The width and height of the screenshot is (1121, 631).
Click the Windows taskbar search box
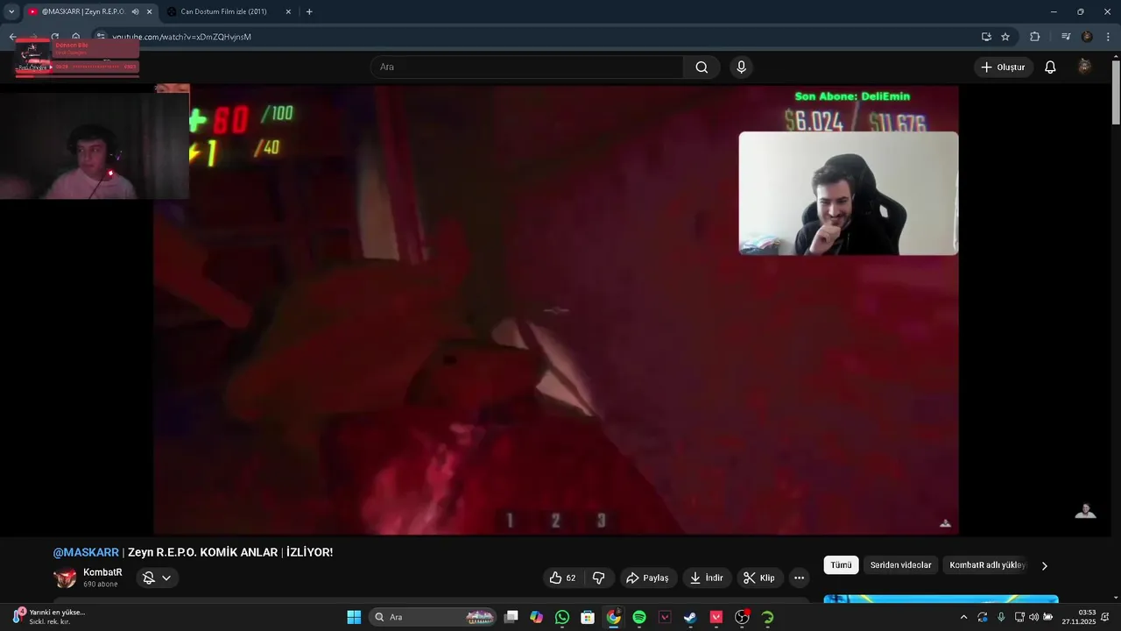[x=433, y=617]
